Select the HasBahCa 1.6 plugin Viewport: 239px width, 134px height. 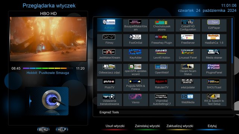tap(214, 40)
